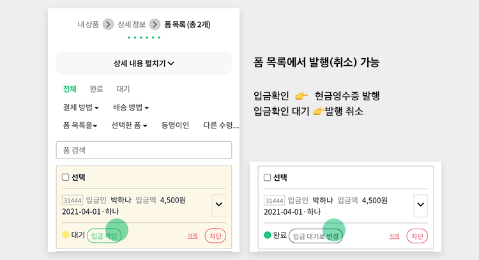This screenshot has height=260, width=479.
Task: Tick the 선택 checkbox in the yellow card
Action: (x=65, y=177)
